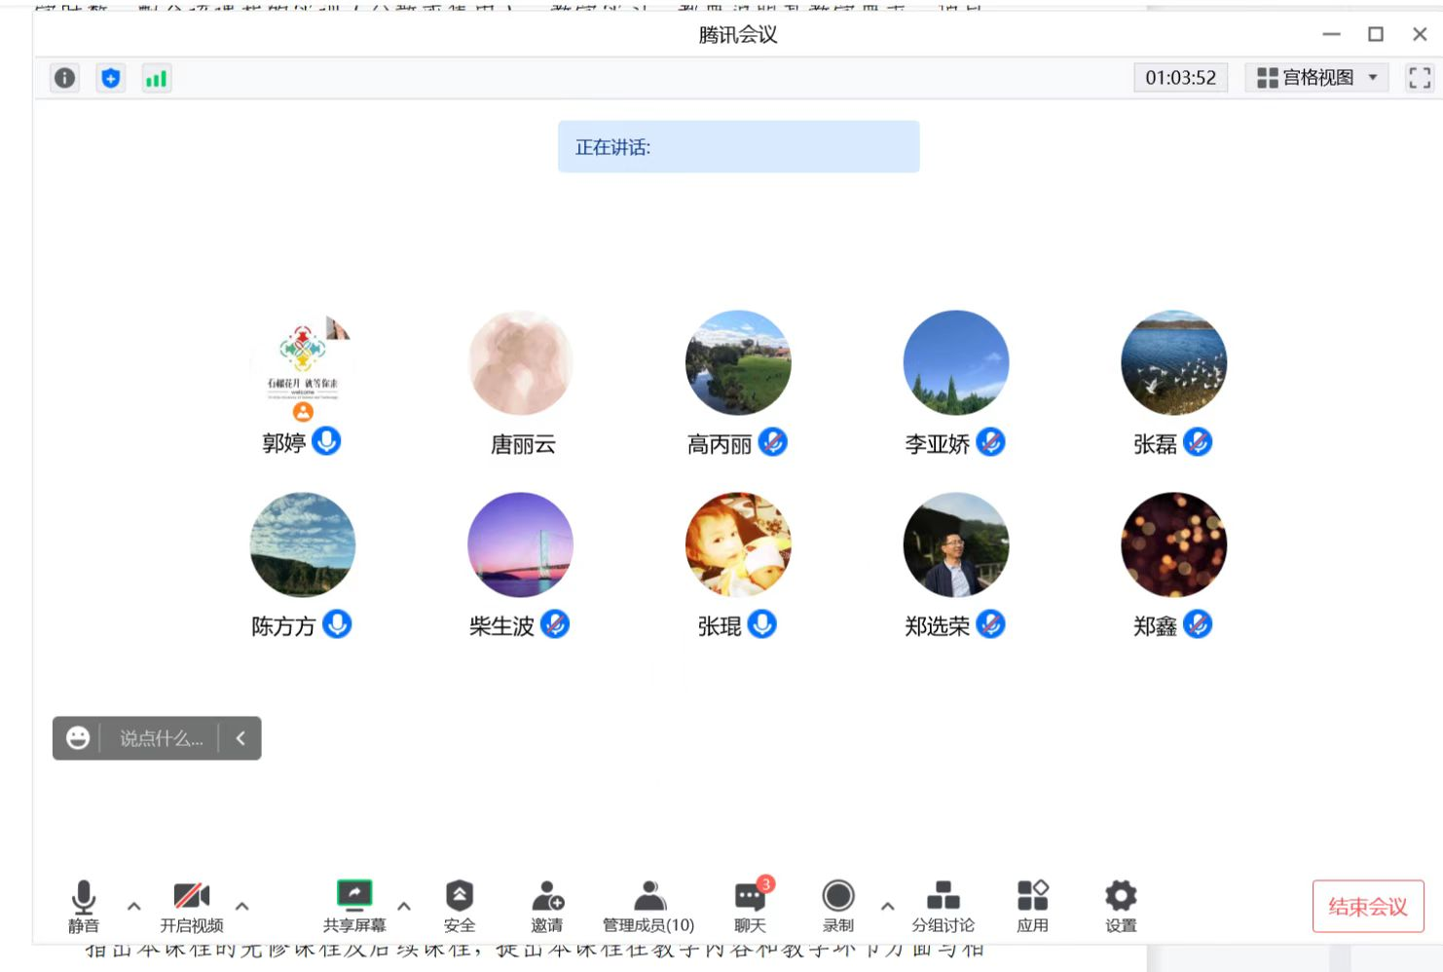Expand the arrow next to 共享屏幕
The height and width of the screenshot is (972, 1443).
tap(404, 906)
